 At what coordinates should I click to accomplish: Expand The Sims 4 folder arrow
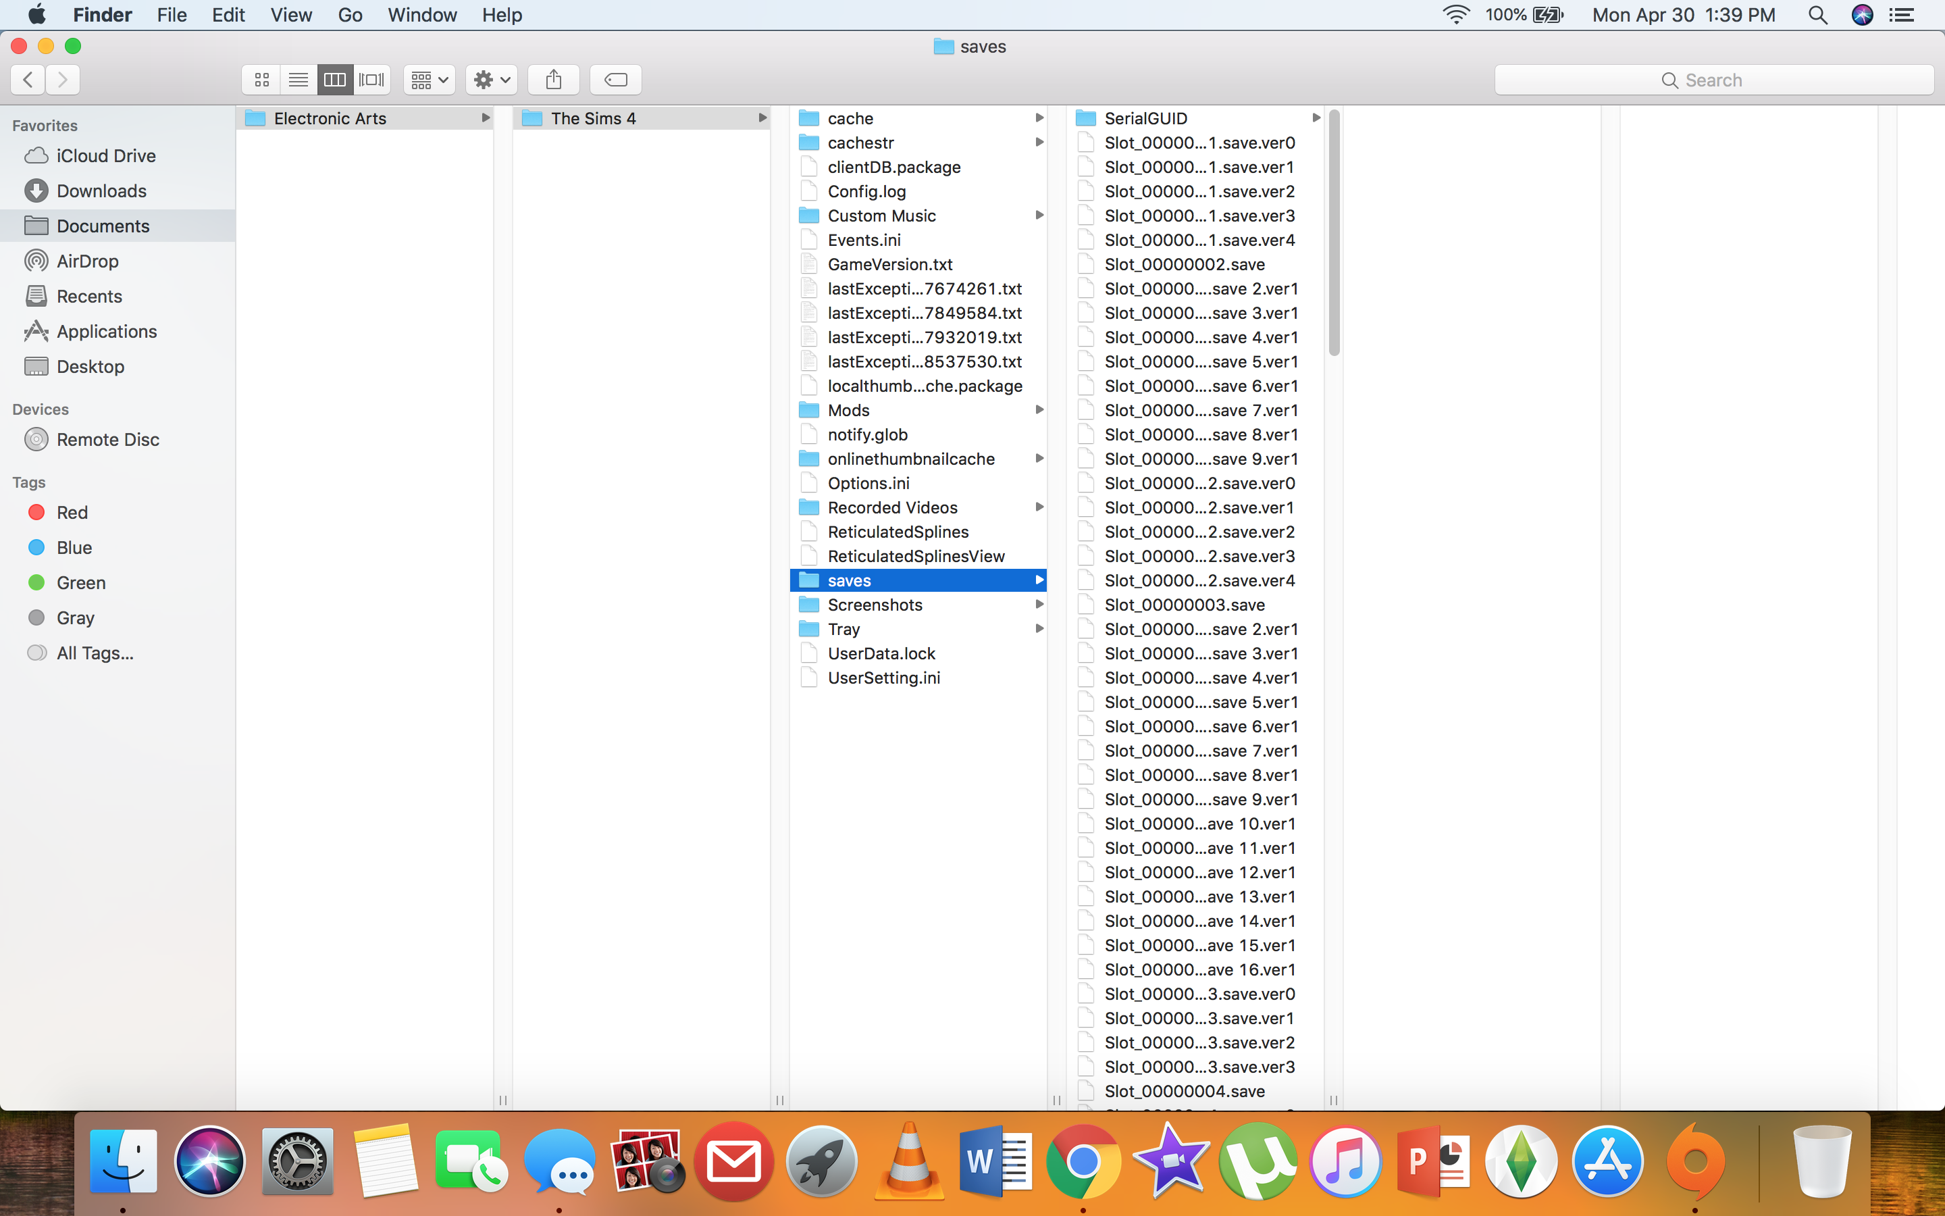point(762,118)
